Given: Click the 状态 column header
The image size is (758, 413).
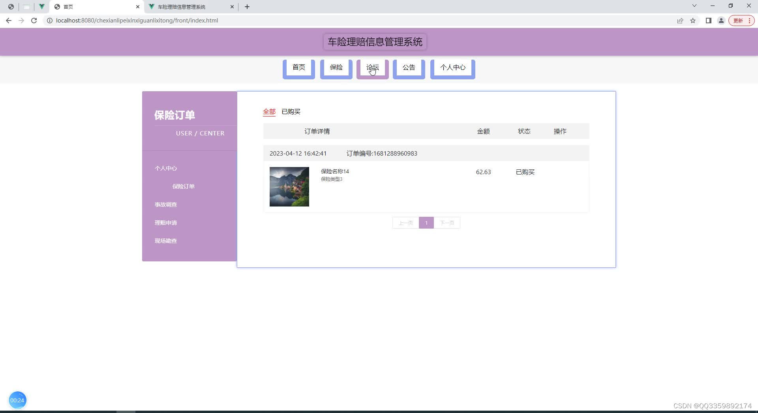Looking at the screenshot, I should tap(524, 131).
